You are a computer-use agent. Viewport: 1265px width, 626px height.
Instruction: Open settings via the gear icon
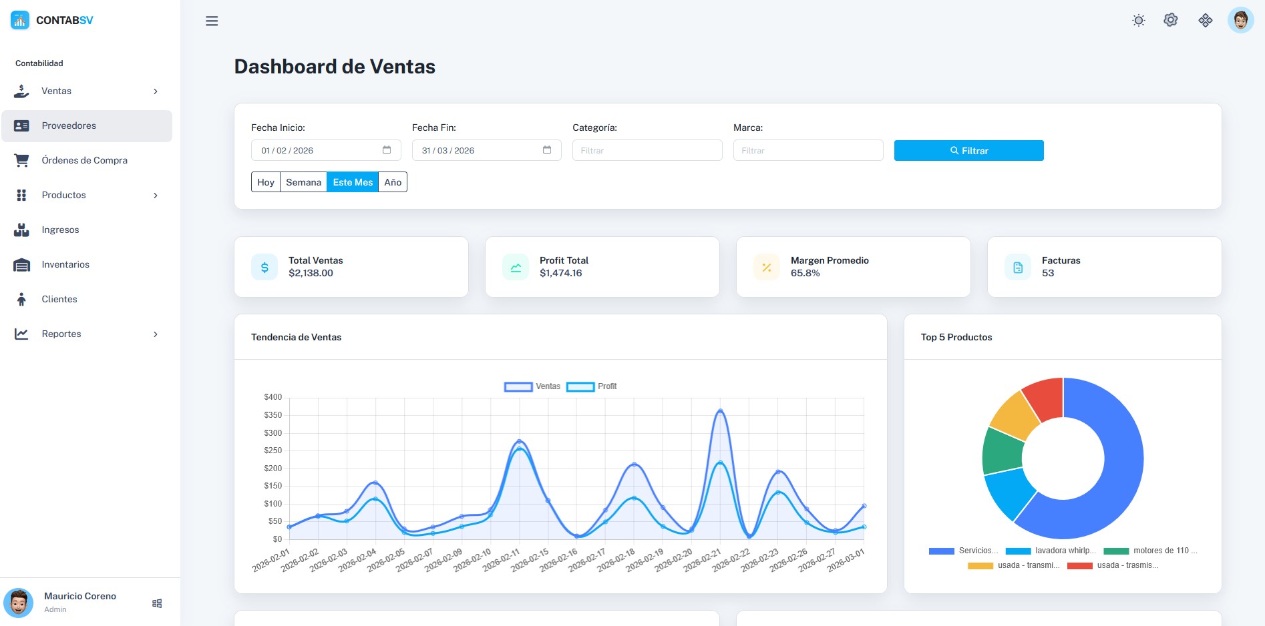coord(1171,20)
